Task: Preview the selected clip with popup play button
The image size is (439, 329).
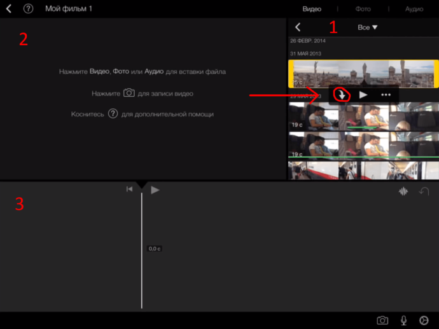Action: click(363, 95)
